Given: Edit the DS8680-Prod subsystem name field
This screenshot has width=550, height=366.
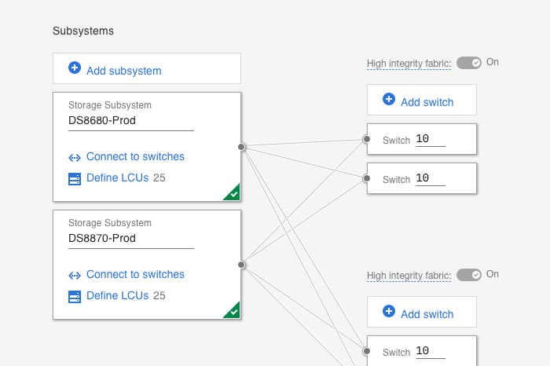Looking at the screenshot, I should click(x=130, y=121).
